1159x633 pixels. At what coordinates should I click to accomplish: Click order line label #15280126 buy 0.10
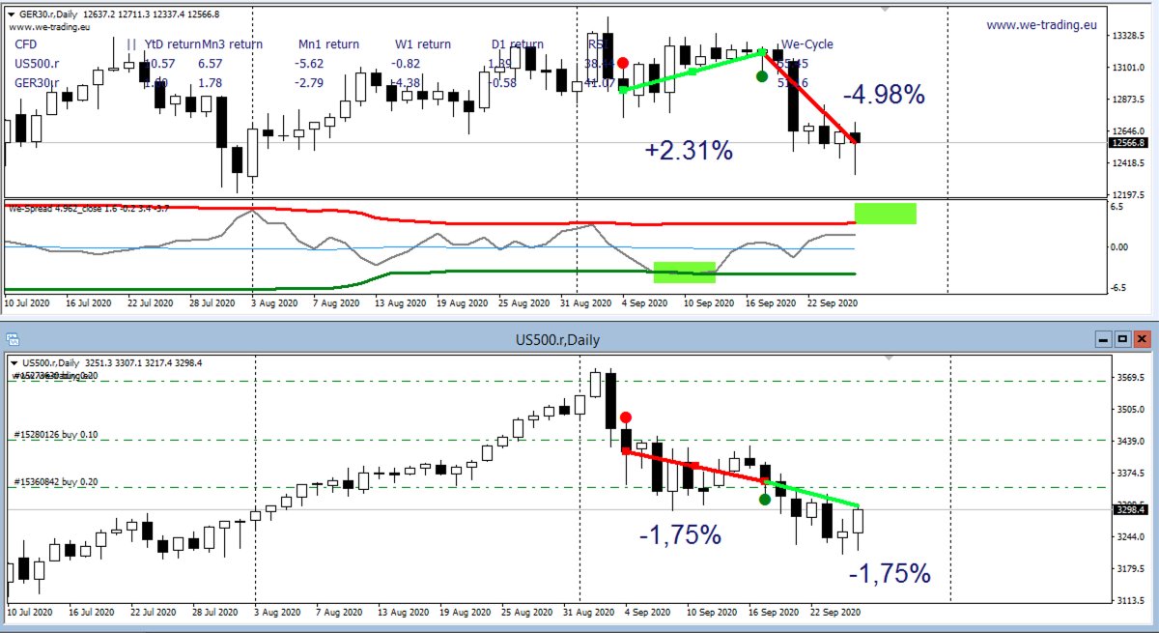click(x=54, y=435)
